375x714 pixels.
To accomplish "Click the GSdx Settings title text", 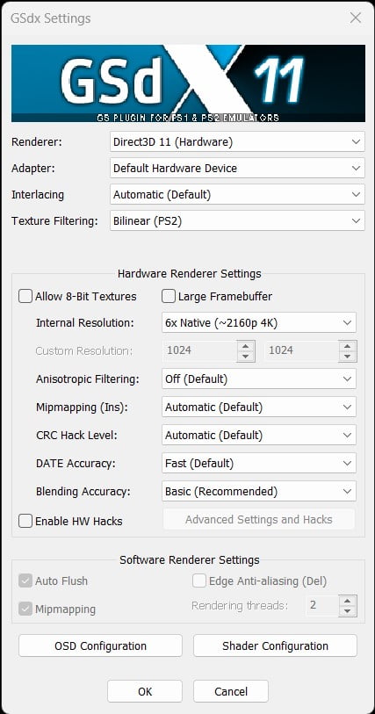I will coord(51,18).
